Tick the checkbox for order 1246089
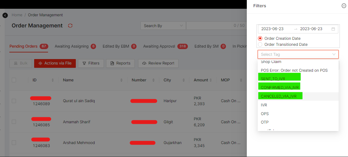The image size is (348, 157). click(x=14, y=101)
